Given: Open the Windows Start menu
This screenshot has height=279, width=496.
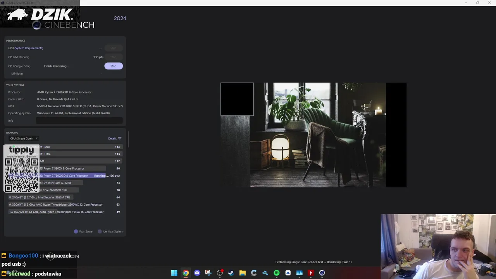Looking at the screenshot, I should click(x=174, y=273).
